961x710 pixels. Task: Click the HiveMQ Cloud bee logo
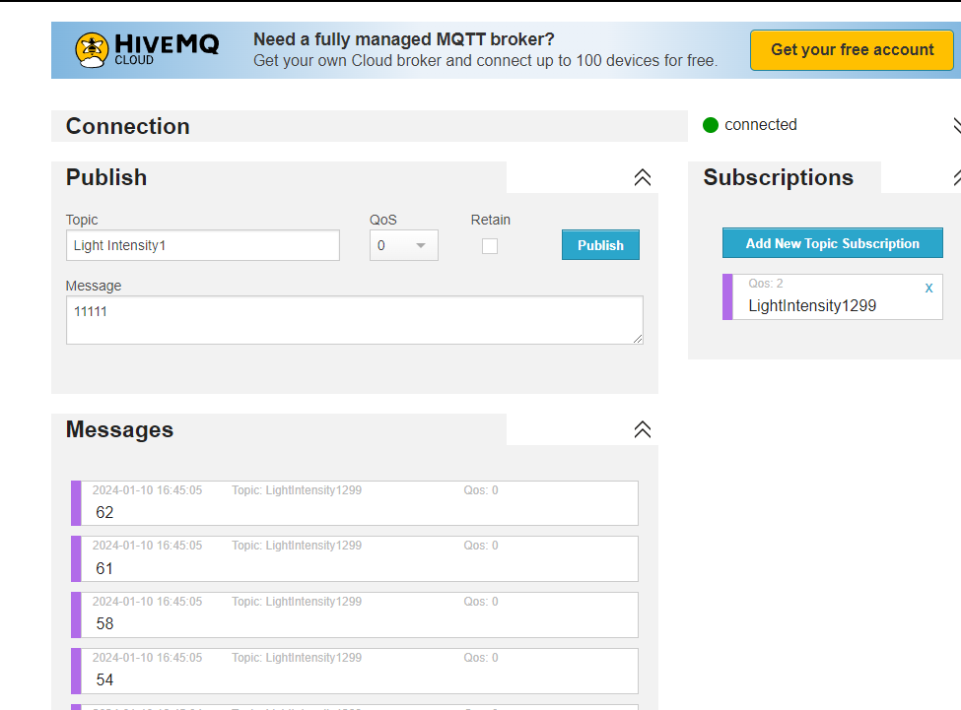coord(92,50)
